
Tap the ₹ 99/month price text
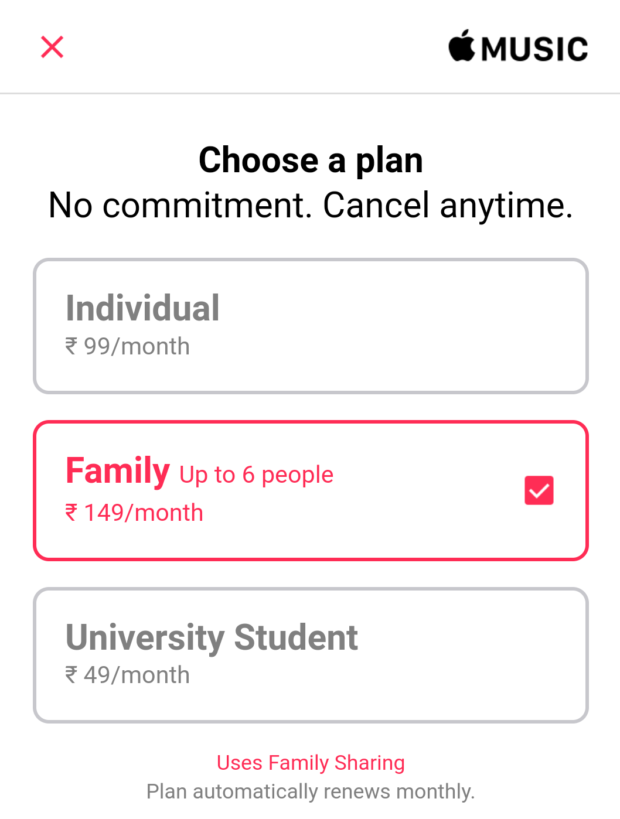(127, 346)
